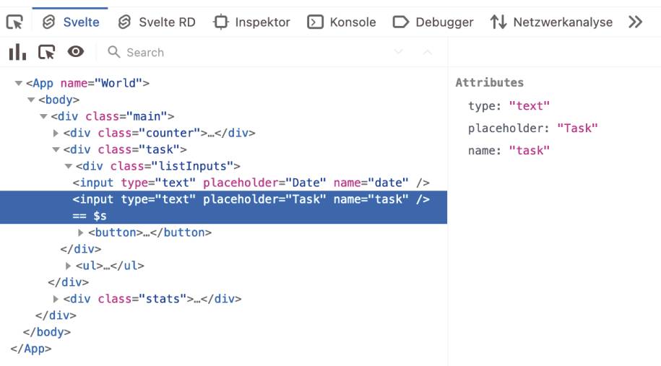This screenshot has height=366, width=661.
Task: Expand the button element node
Action: click(x=80, y=232)
